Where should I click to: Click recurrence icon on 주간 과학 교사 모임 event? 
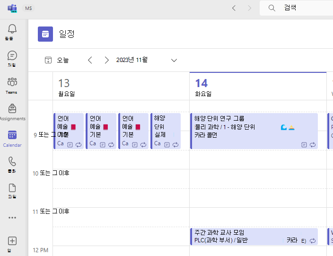pos(313,241)
